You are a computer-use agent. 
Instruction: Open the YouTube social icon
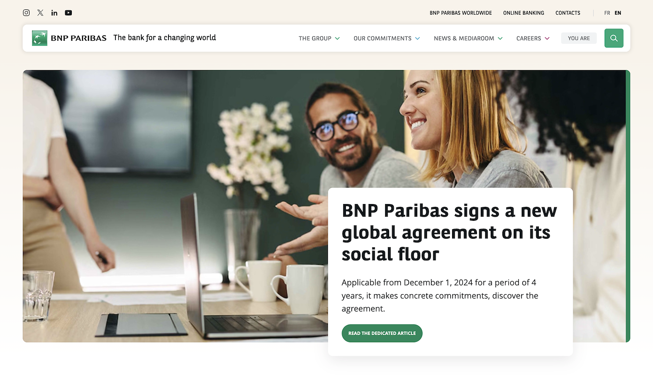point(69,13)
